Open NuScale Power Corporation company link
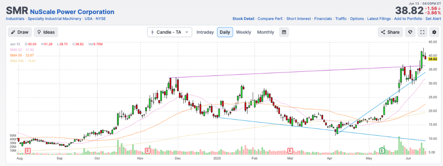 [72, 12]
